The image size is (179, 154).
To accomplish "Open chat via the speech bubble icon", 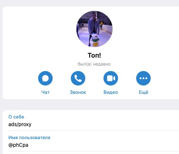I will (x=45, y=78).
